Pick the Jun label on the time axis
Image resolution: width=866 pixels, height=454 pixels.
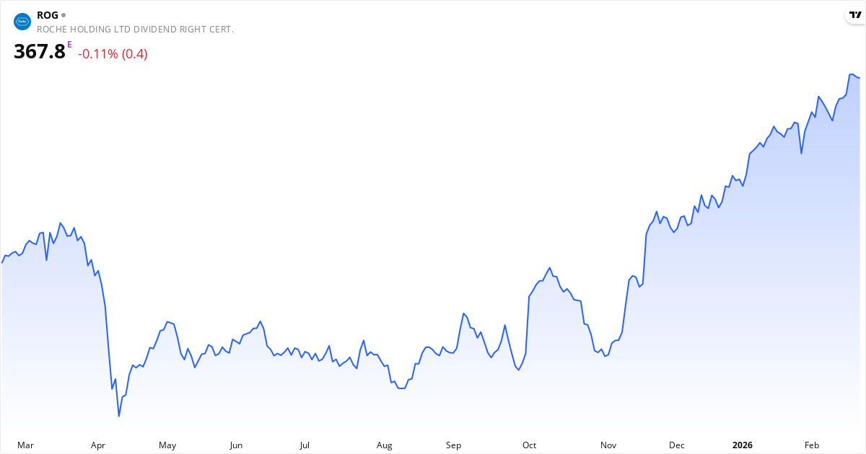point(236,445)
